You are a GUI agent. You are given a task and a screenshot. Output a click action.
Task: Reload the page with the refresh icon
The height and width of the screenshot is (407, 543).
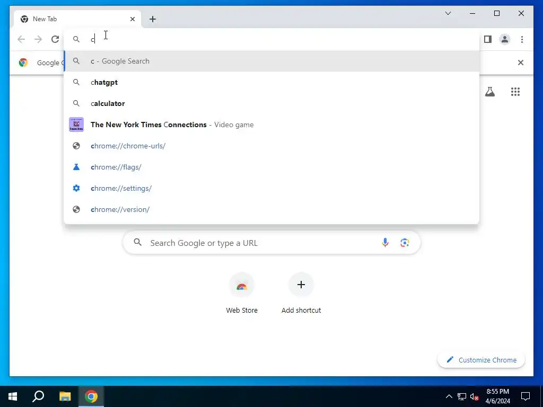(x=55, y=39)
